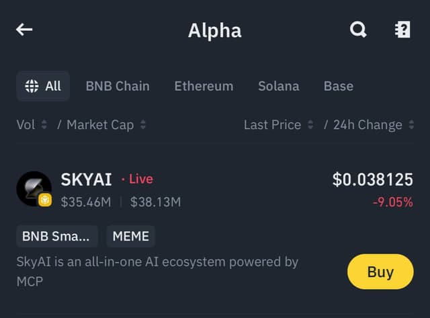Select the Base tab

click(339, 86)
